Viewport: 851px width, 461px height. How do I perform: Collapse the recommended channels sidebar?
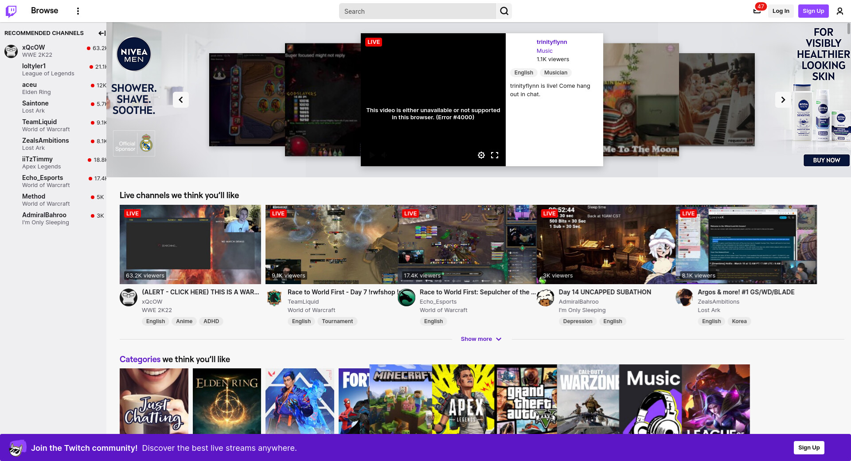101,33
